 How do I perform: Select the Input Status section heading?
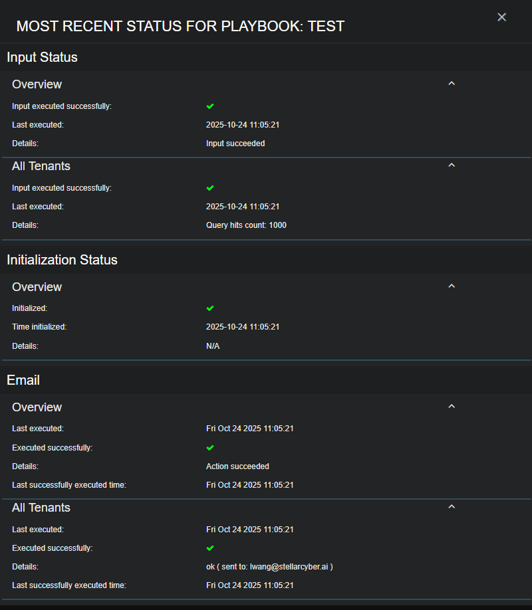pyautogui.click(x=42, y=57)
